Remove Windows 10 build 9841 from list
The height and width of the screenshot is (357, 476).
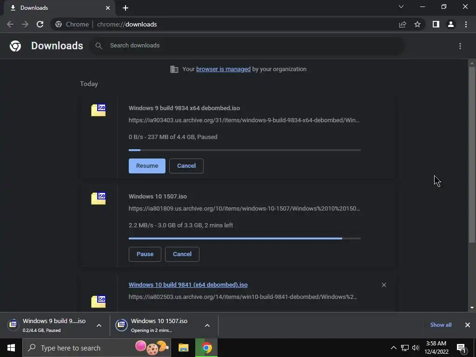coord(383,285)
